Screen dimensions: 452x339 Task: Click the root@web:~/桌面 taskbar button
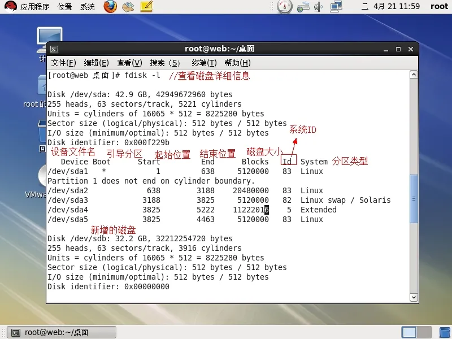coord(62,332)
